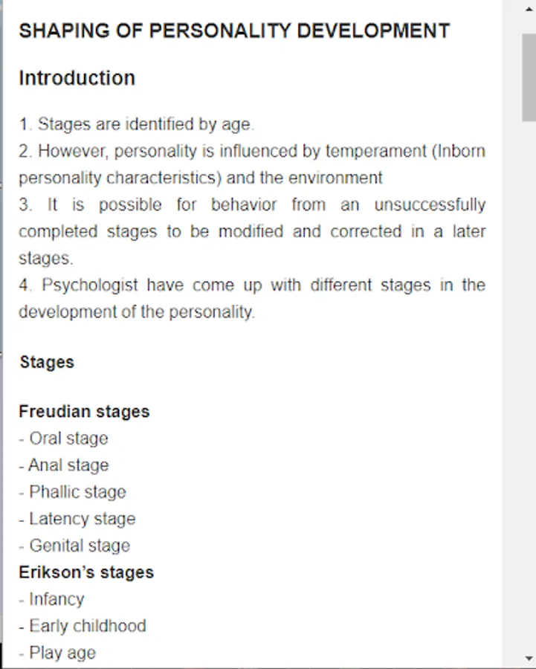The image size is (536, 669).
Task: Click the scrollbar down arrow
Action: coord(529,659)
